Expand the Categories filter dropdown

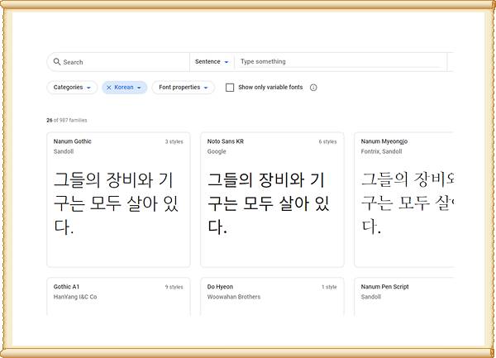72,88
